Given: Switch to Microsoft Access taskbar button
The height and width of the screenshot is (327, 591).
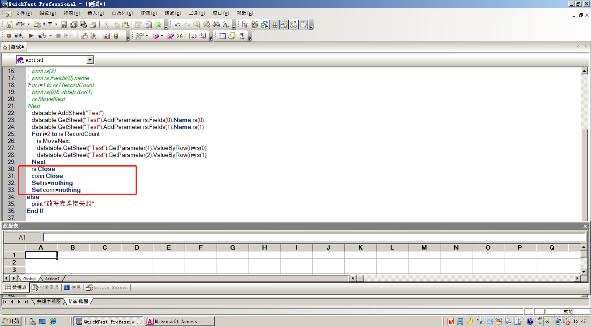Looking at the screenshot, I should pyautogui.click(x=180, y=321).
